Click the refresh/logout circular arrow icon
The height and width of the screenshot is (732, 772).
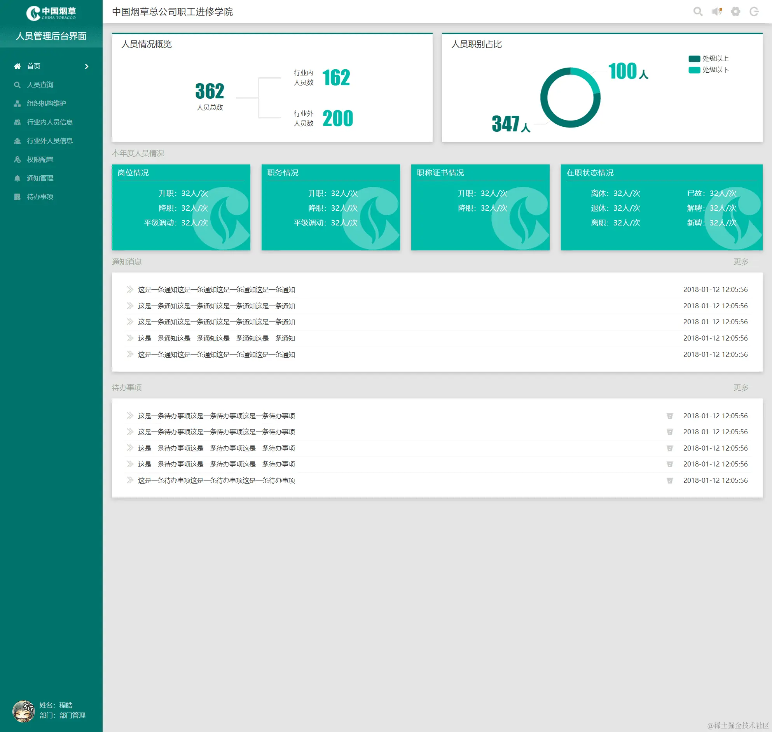(x=754, y=12)
